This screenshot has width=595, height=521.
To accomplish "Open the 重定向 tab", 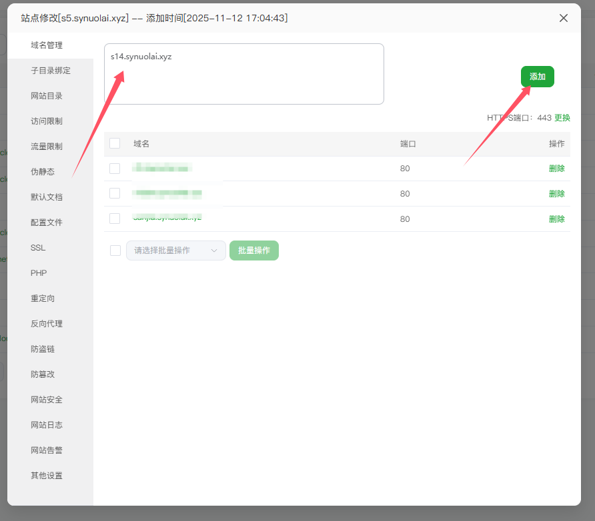I will tap(43, 298).
